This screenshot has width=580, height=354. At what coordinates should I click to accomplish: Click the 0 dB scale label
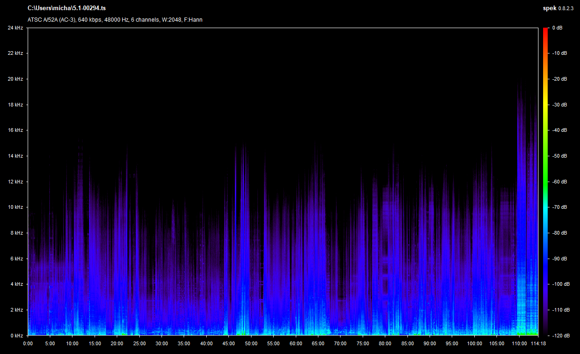tap(557, 28)
